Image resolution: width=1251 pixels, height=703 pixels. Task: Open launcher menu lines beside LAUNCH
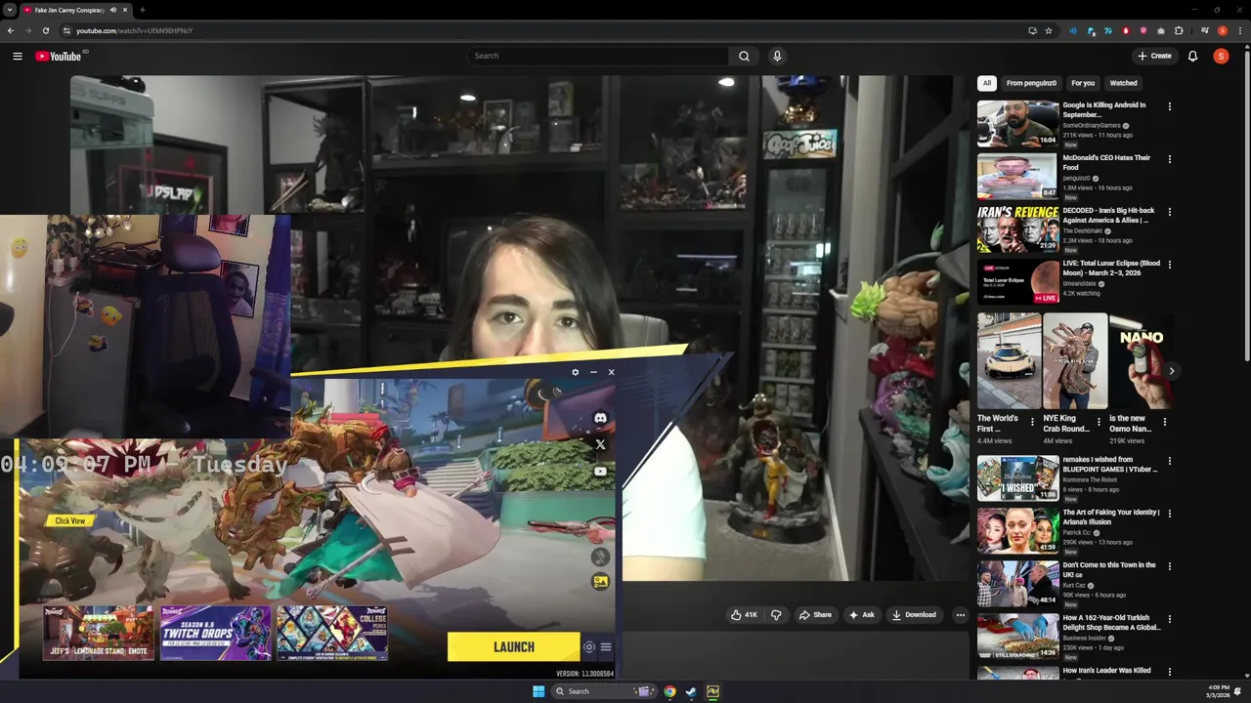pyautogui.click(x=606, y=646)
